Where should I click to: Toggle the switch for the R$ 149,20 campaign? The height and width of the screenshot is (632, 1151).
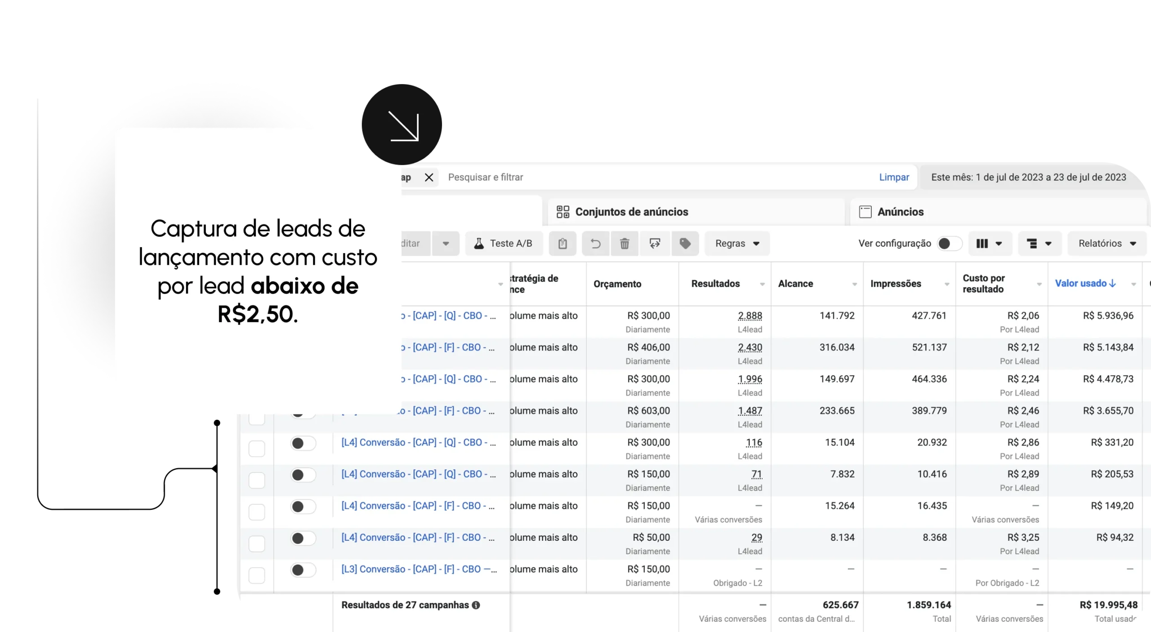click(x=303, y=507)
